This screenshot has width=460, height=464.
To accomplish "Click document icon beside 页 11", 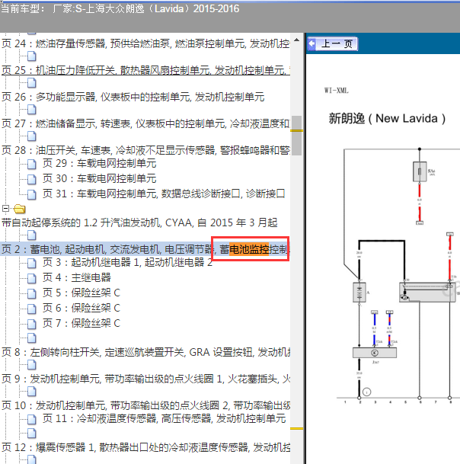I will 32,419.
